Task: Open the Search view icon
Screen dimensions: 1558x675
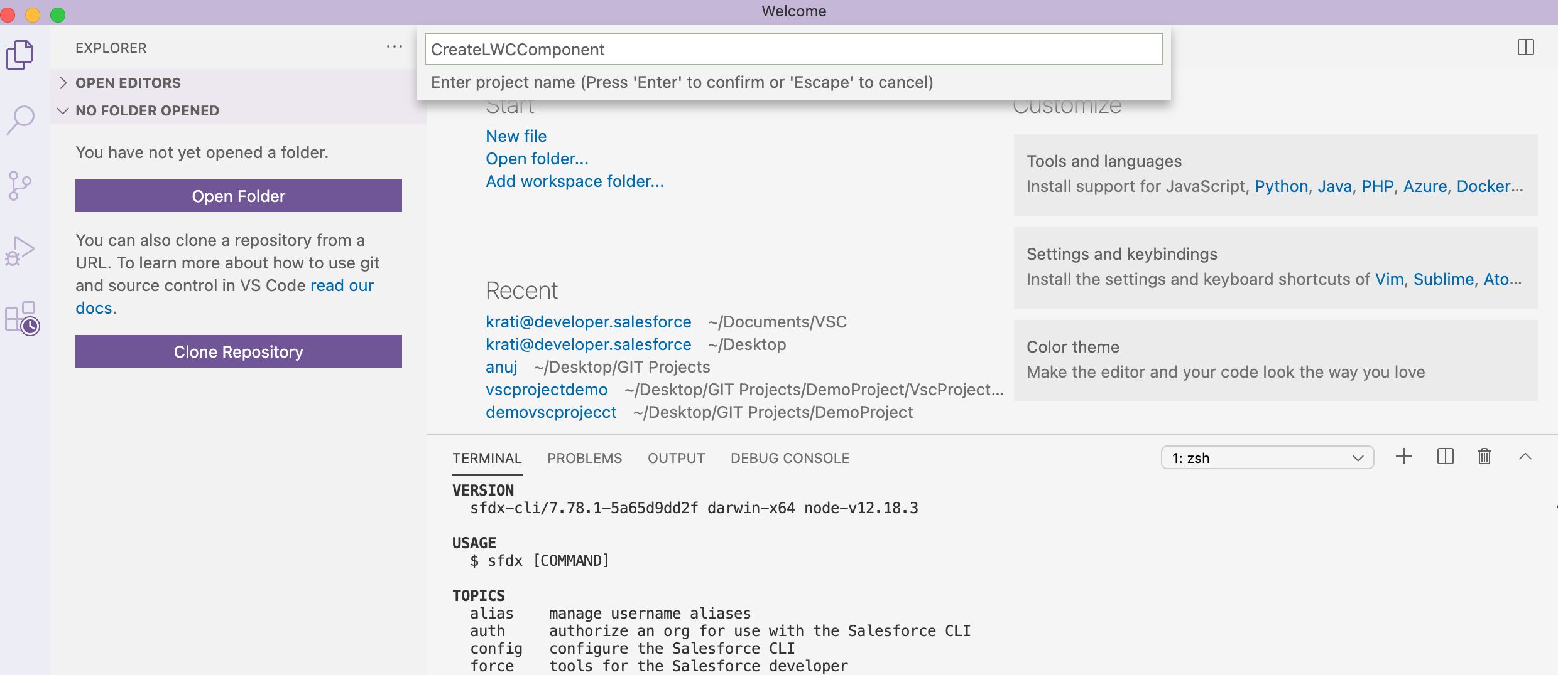Action: tap(20, 119)
